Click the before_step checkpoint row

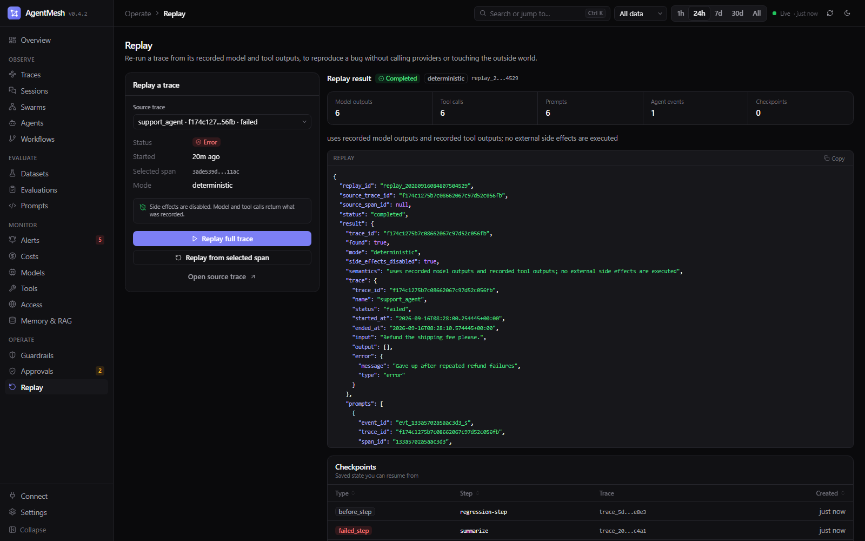coord(590,512)
